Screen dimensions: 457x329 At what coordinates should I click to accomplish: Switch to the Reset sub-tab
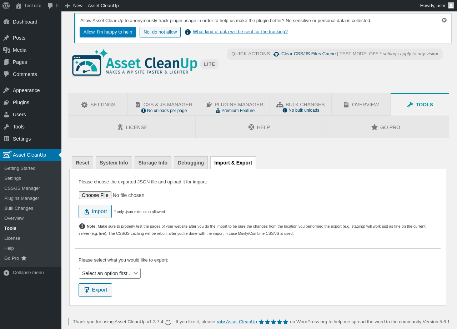[x=82, y=163]
